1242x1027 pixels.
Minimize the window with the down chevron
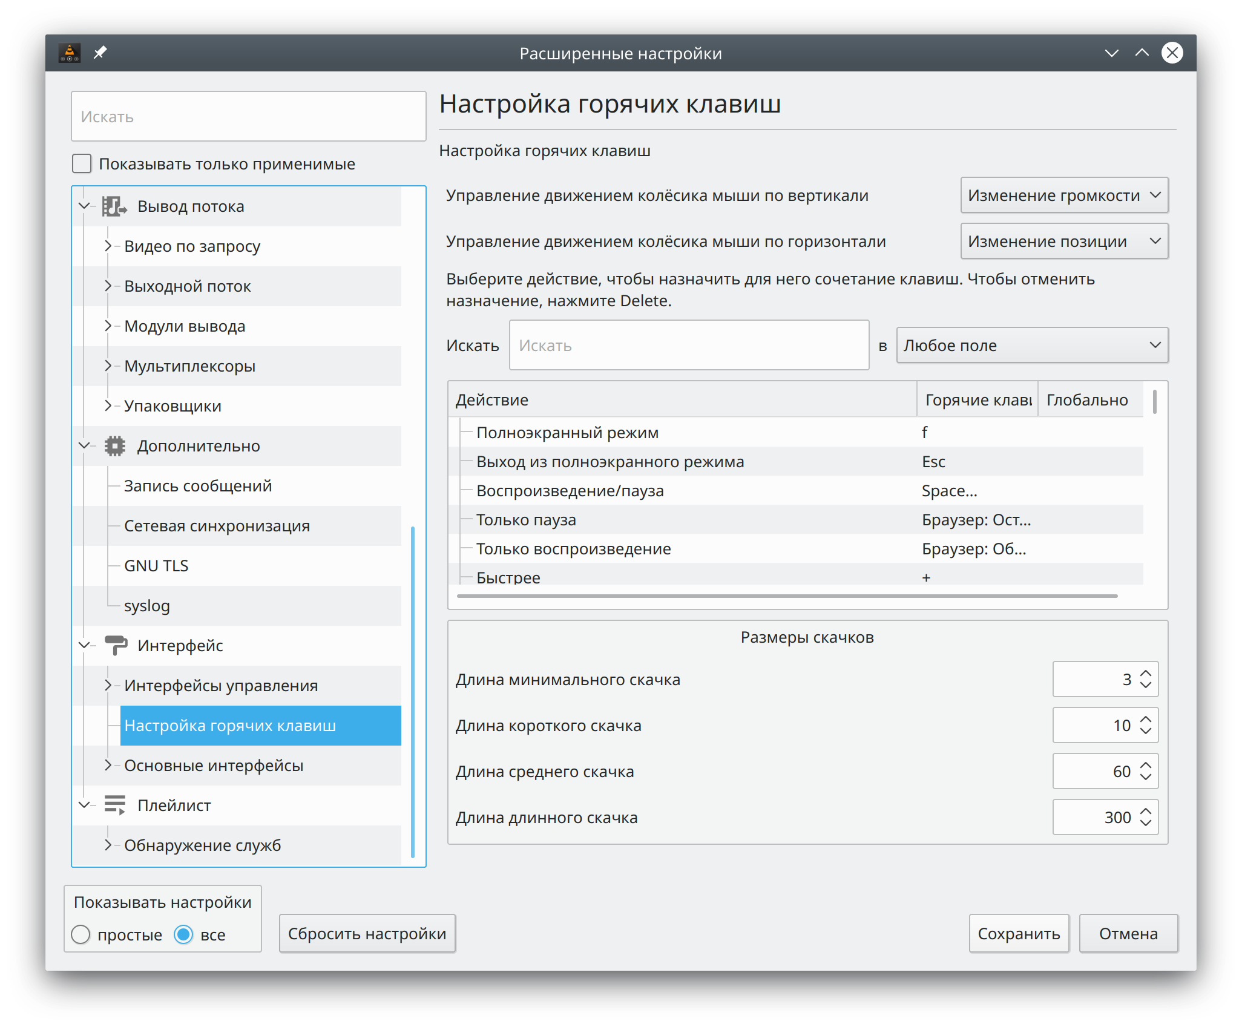pyautogui.click(x=1111, y=53)
